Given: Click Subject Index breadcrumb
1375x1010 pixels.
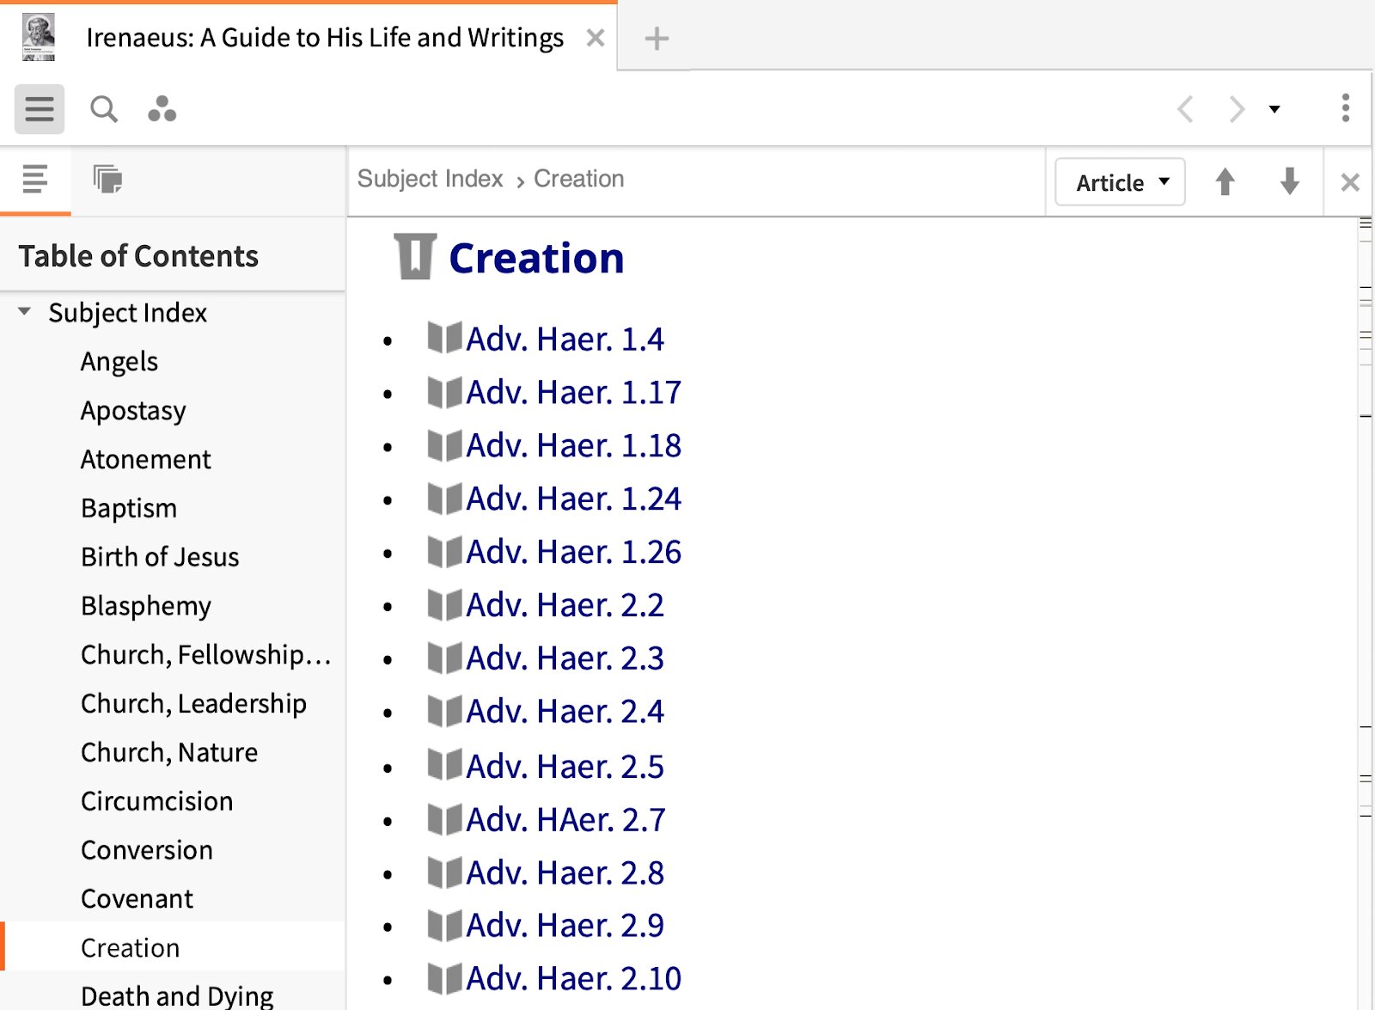Looking at the screenshot, I should tap(430, 179).
